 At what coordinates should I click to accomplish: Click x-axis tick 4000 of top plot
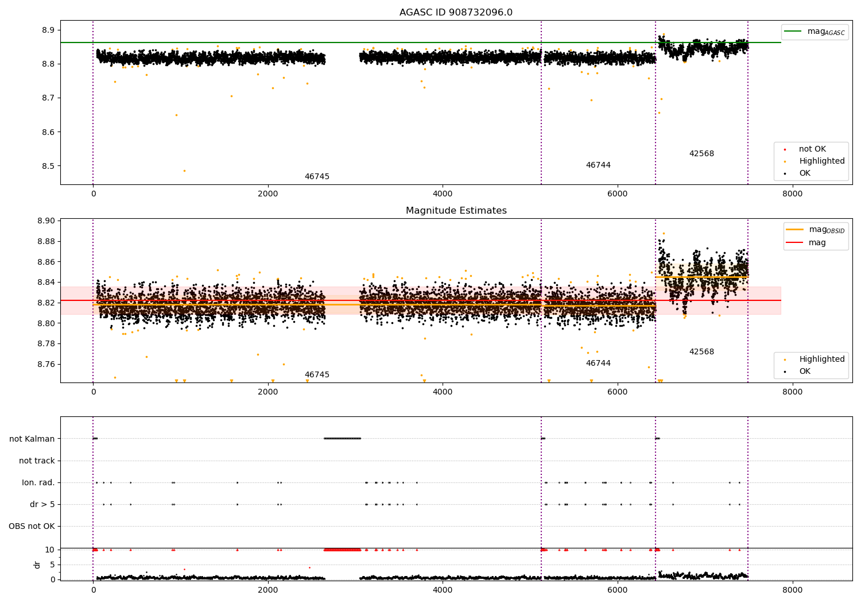(443, 194)
